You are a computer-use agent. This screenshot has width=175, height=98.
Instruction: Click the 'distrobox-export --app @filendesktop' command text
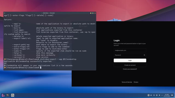point(58,59)
